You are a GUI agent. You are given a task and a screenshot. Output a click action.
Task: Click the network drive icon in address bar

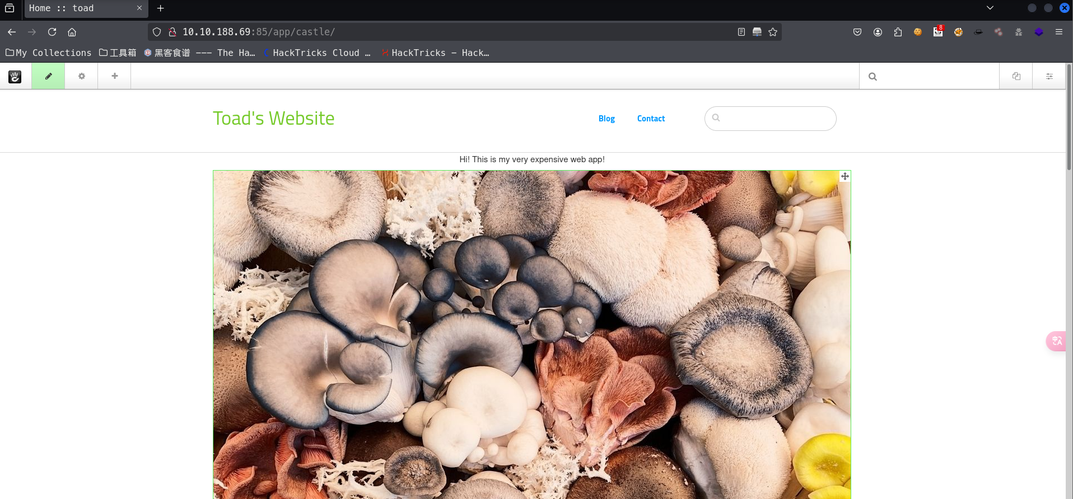click(x=757, y=32)
